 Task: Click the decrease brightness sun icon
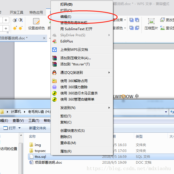point(20,28)
